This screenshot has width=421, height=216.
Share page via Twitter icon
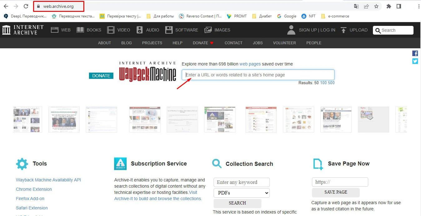pos(415,61)
